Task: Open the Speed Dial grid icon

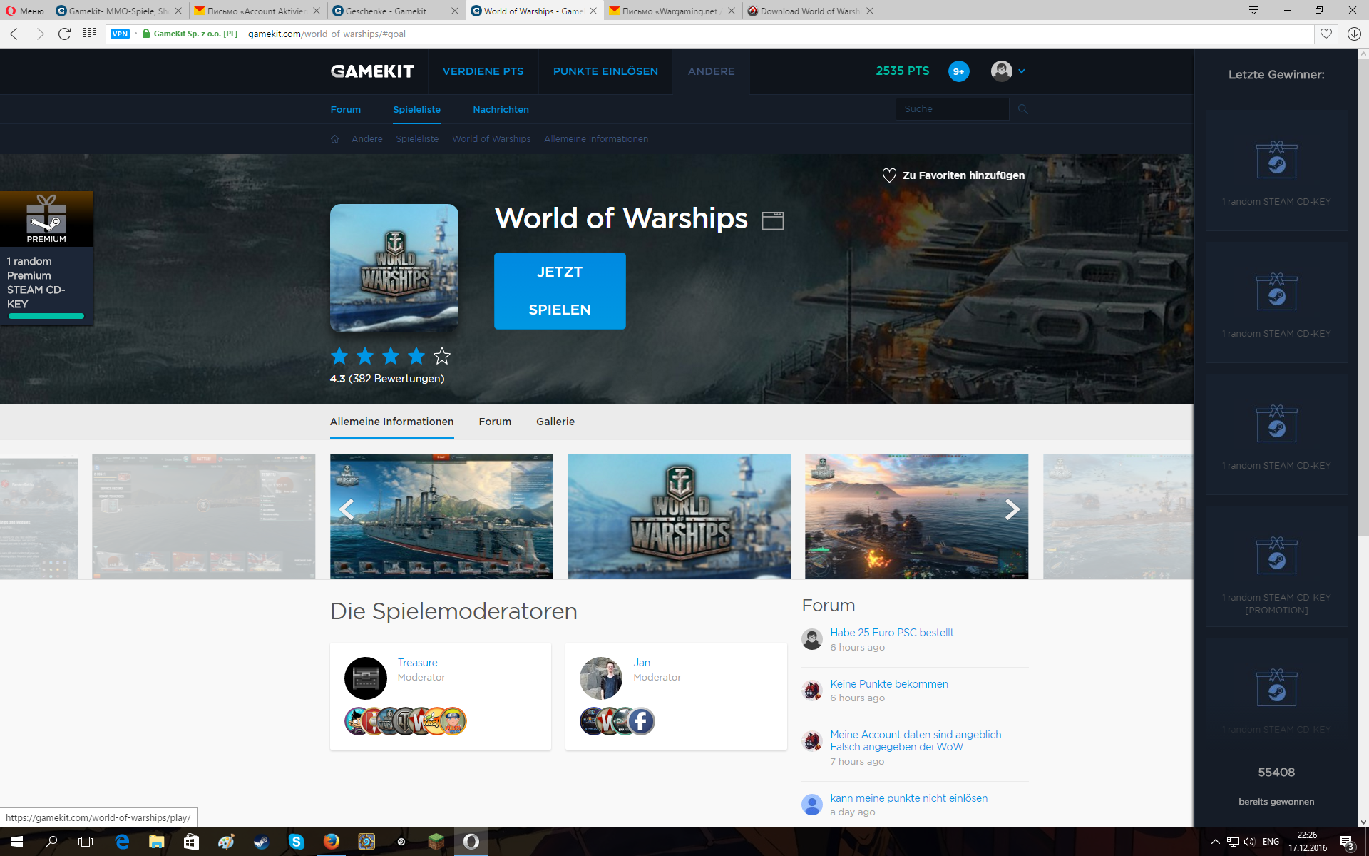Action: point(89,34)
